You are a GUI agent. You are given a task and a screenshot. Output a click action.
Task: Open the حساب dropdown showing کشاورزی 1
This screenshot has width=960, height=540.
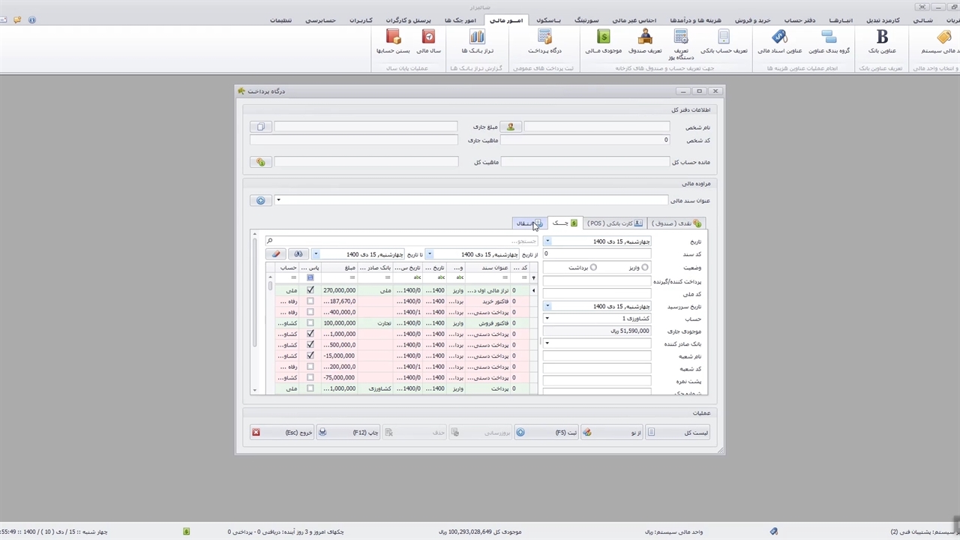pos(547,319)
